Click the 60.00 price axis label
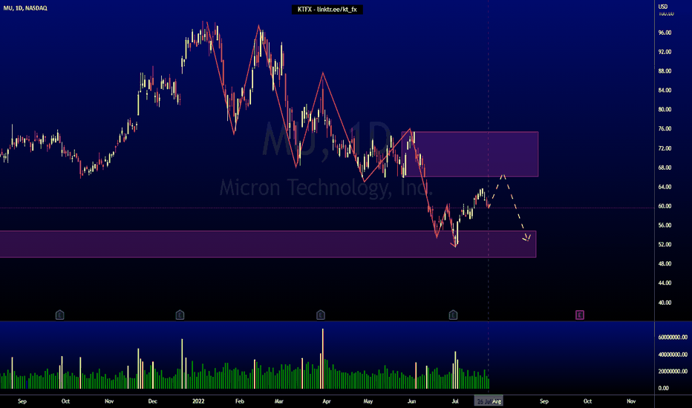Screen dimensions: 692x408 pos(665,206)
